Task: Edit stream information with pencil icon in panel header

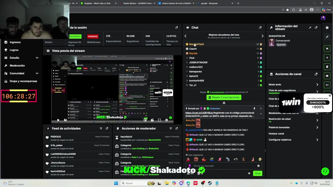Action: tap(310, 28)
